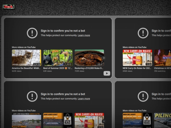Open the New Delivery Grab Bag thumbnail
This screenshot has height=128, width=171.
(x=137, y=120)
